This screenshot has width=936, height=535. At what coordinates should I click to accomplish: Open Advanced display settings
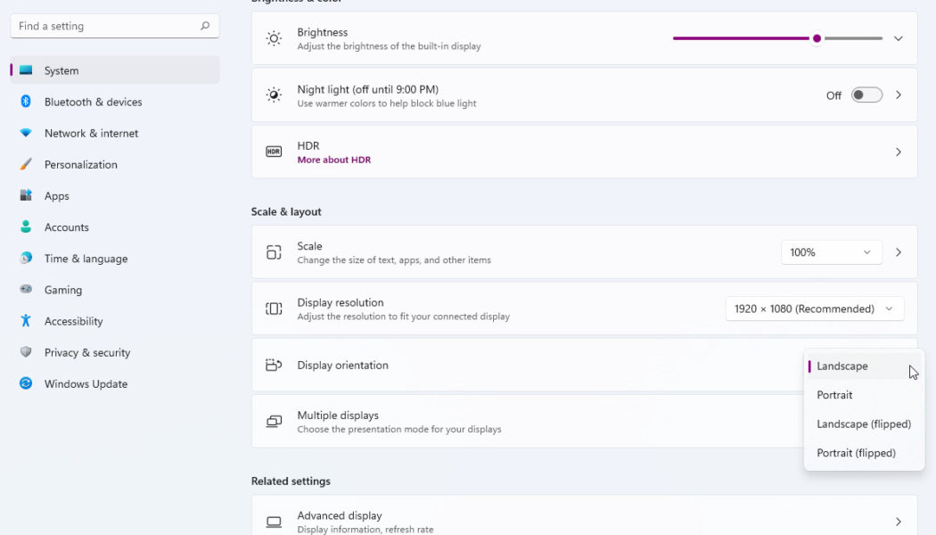(584, 521)
